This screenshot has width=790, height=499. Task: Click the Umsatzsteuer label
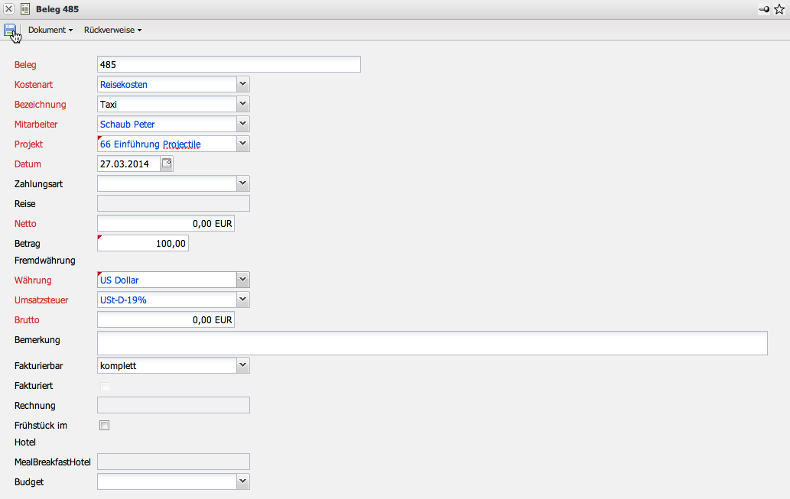coord(41,300)
